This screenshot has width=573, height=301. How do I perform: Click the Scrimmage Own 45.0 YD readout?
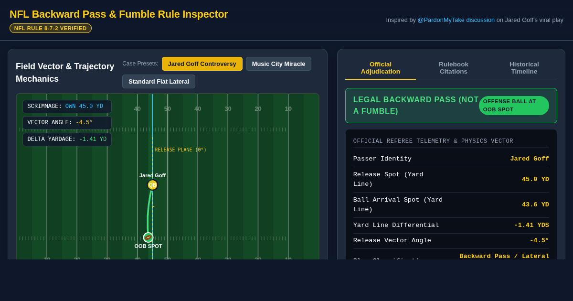67,107
